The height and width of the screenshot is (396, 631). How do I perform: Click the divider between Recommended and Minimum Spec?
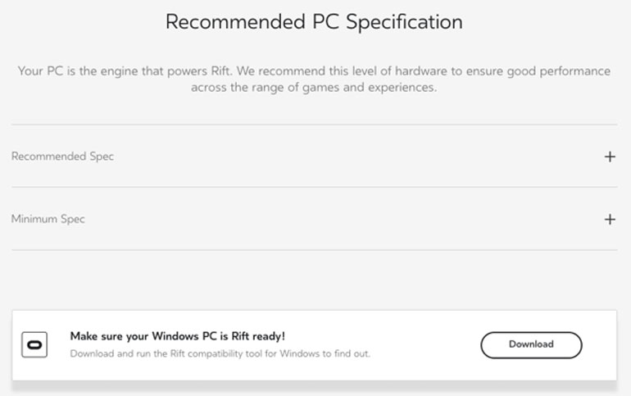click(314, 187)
